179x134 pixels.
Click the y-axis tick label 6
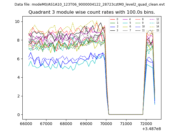pos(18,59)
